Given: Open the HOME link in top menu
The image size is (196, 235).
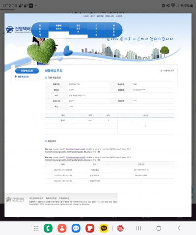Looking at the screenshot, I should pos(86,16).
